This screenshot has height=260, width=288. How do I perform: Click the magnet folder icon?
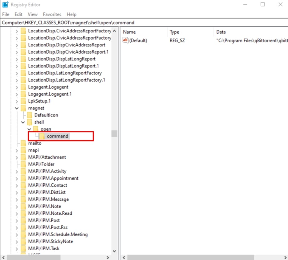coord(23,108)
